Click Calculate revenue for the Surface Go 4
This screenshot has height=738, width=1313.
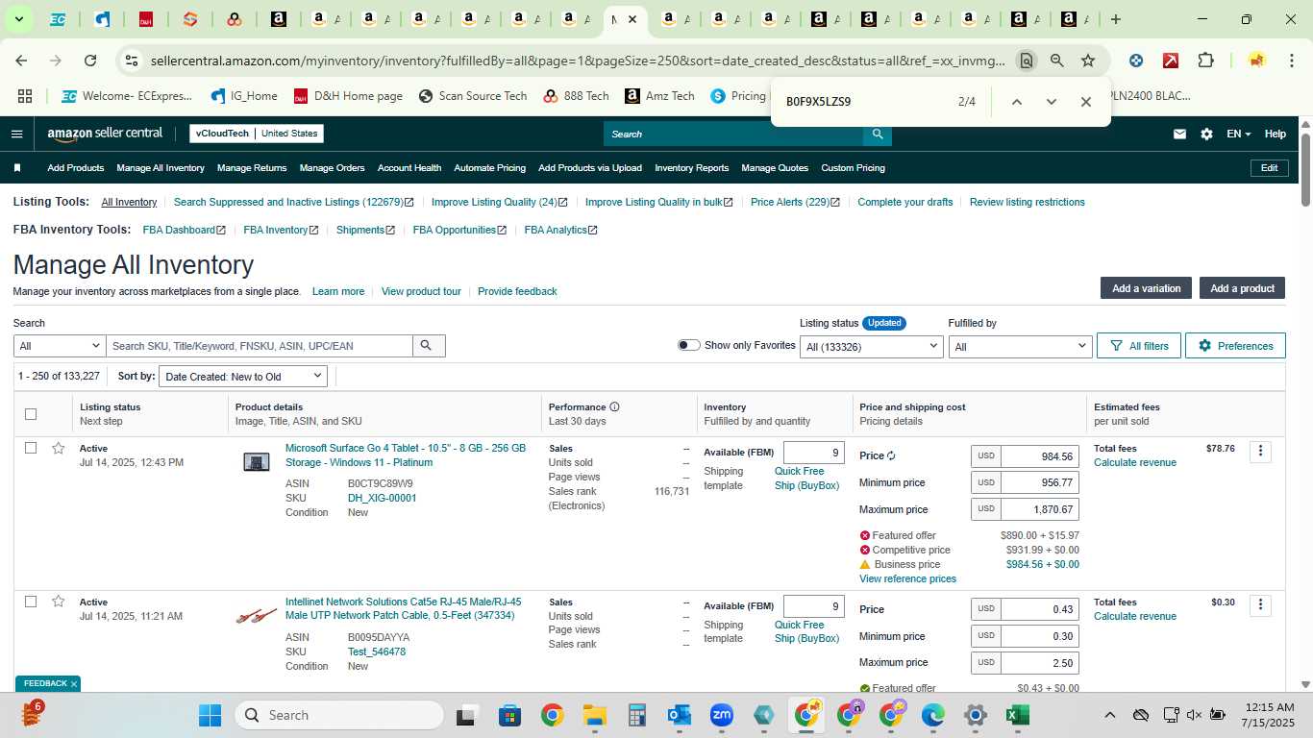click(1135, 462)
